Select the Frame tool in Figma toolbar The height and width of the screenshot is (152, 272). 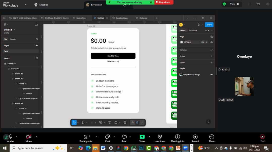83,122
